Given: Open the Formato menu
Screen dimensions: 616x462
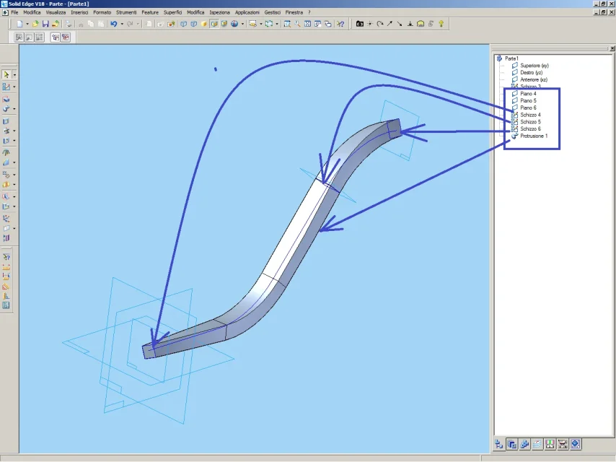Looking at the screenshot, I should 102,12.
